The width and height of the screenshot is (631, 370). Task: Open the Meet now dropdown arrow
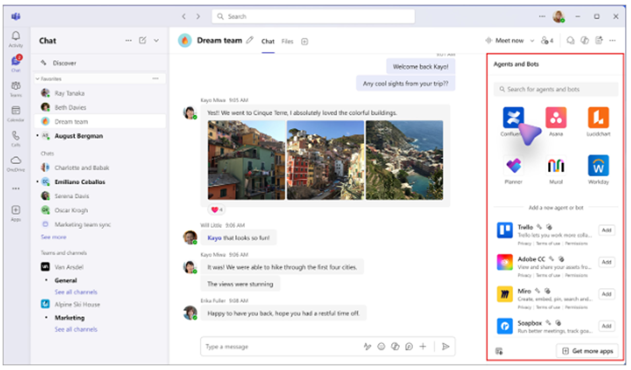[532, 41]
